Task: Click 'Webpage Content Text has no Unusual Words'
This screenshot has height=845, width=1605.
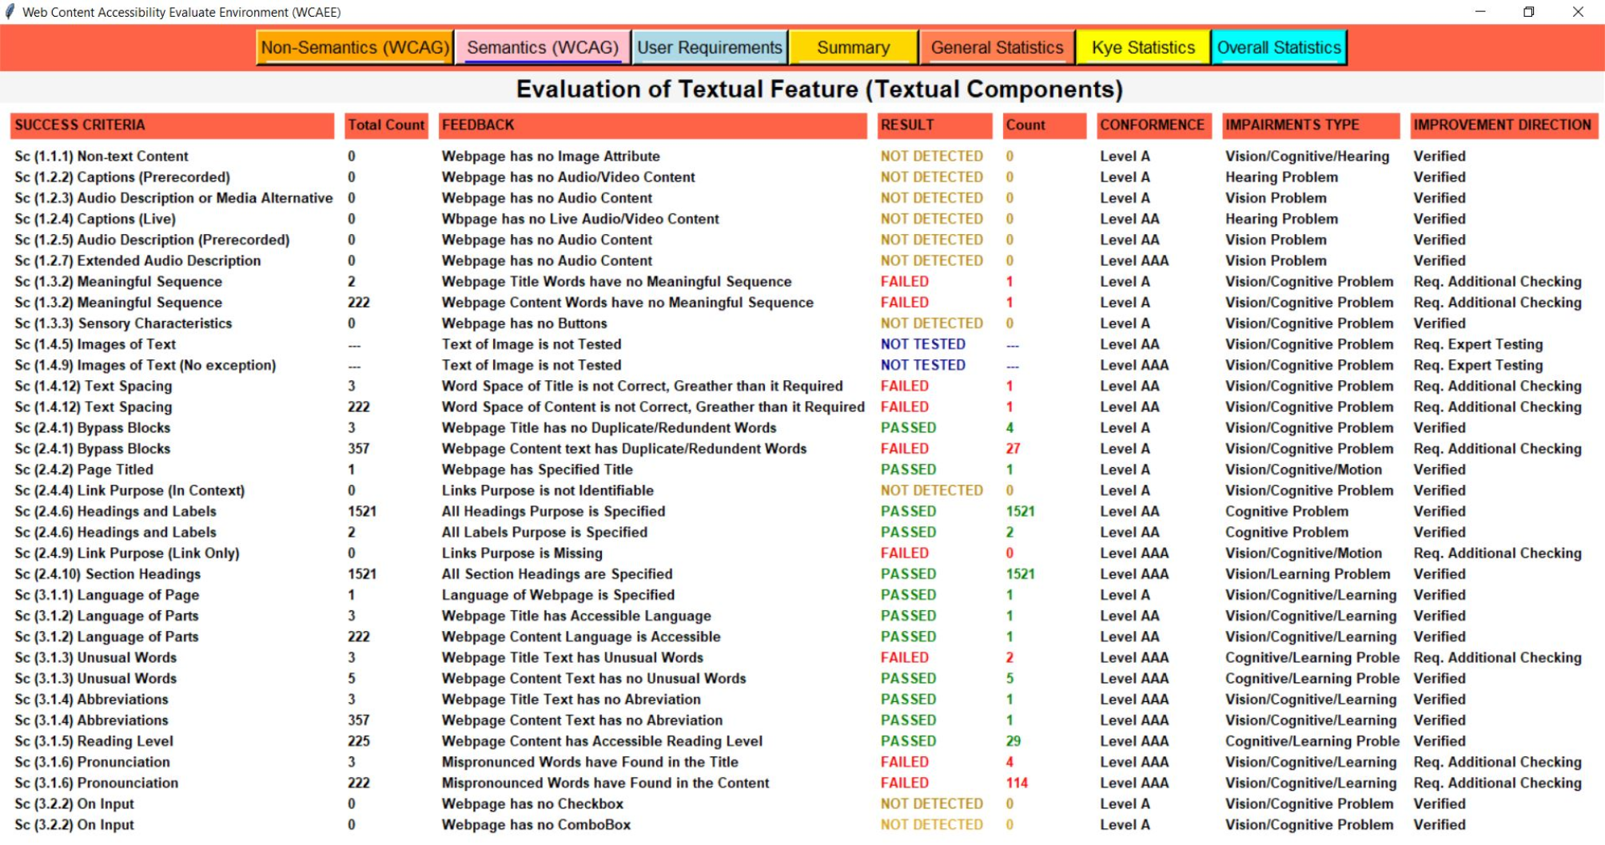Action: [x=594, y=678]
